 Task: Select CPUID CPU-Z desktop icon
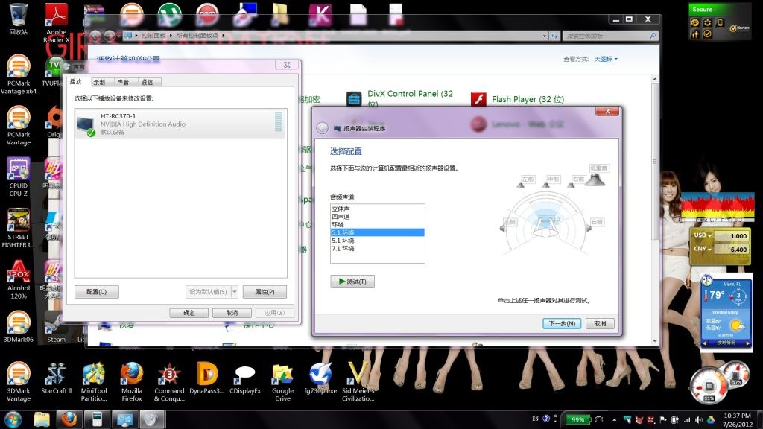pyautogui.click(x=19, y=177)
